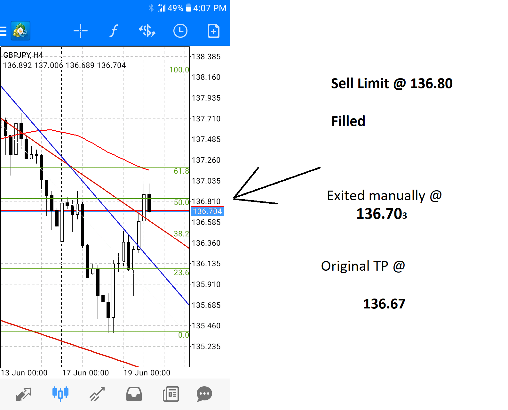This screenshot has width=508, height=410.
Task: Tap the 38.2 Fibonacci level label
Action: [x=181, y=234]
